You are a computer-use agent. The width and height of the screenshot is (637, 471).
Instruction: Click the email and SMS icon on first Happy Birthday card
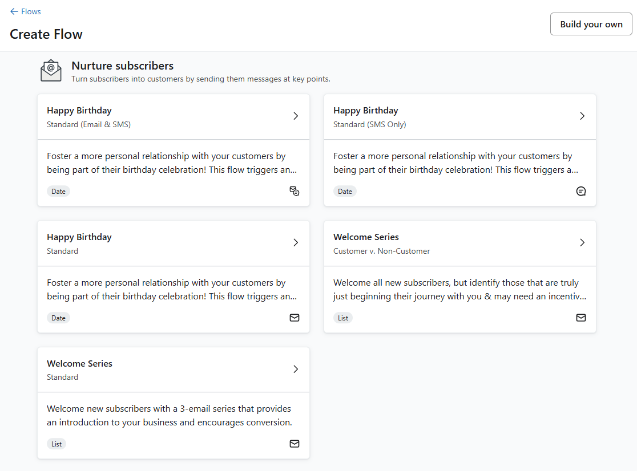pyautogui.click(x=295, y=191)
